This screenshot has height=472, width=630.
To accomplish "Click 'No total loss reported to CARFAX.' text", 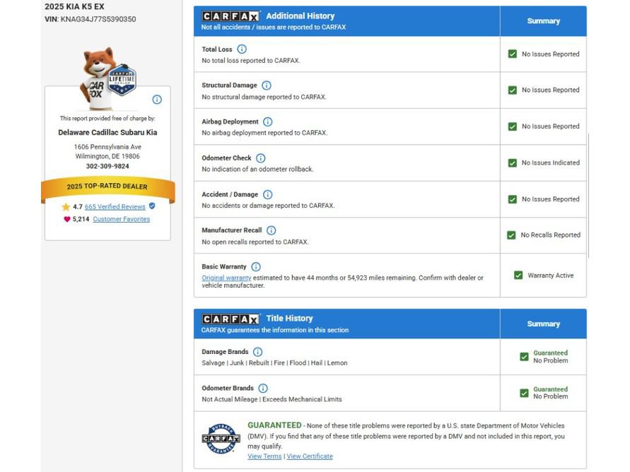I will pos(251,61).
